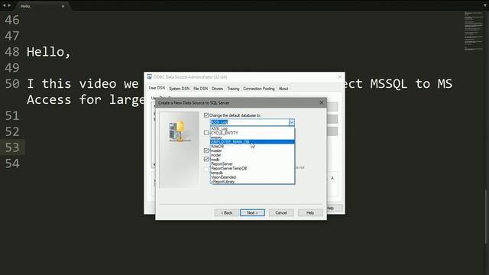Select KolaDB in the database list
This screenshot has width=489, height=275.
[x=252, y=146]
